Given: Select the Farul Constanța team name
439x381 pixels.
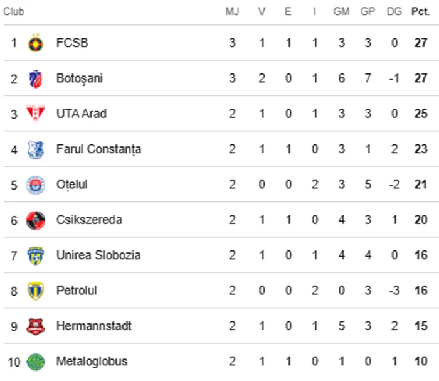Looking at the screenshot, I should tap(98, 149).
